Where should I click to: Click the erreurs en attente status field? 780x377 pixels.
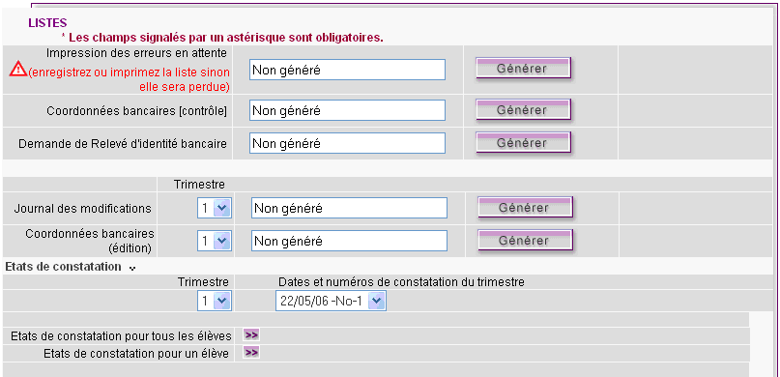[x=347, y=70]
